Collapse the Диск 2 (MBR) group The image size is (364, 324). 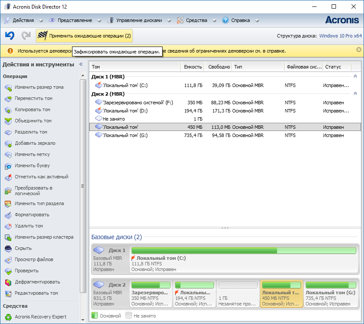point(355,93)
